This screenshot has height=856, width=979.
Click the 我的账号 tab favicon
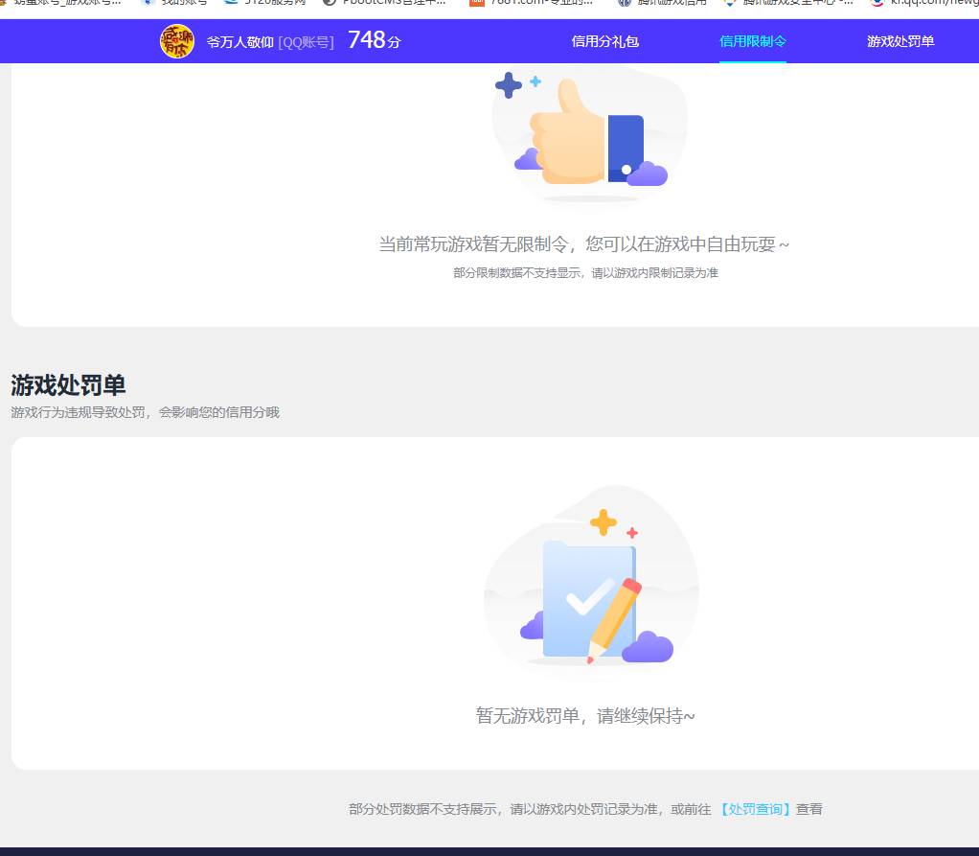coord(148,4)
